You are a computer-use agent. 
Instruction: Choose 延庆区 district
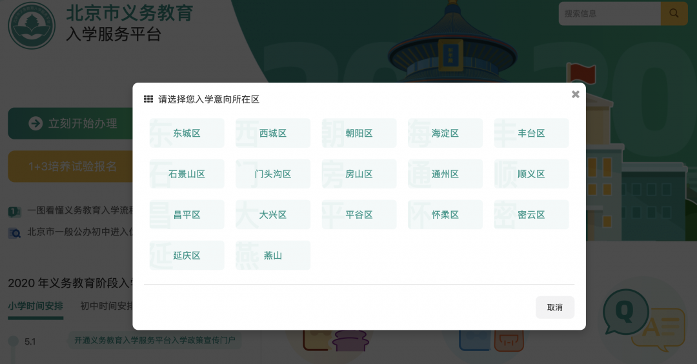pyautogui.click(x=187, y=256)
